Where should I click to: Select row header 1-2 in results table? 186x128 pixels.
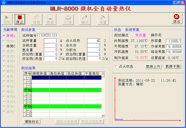click(28, 82)
